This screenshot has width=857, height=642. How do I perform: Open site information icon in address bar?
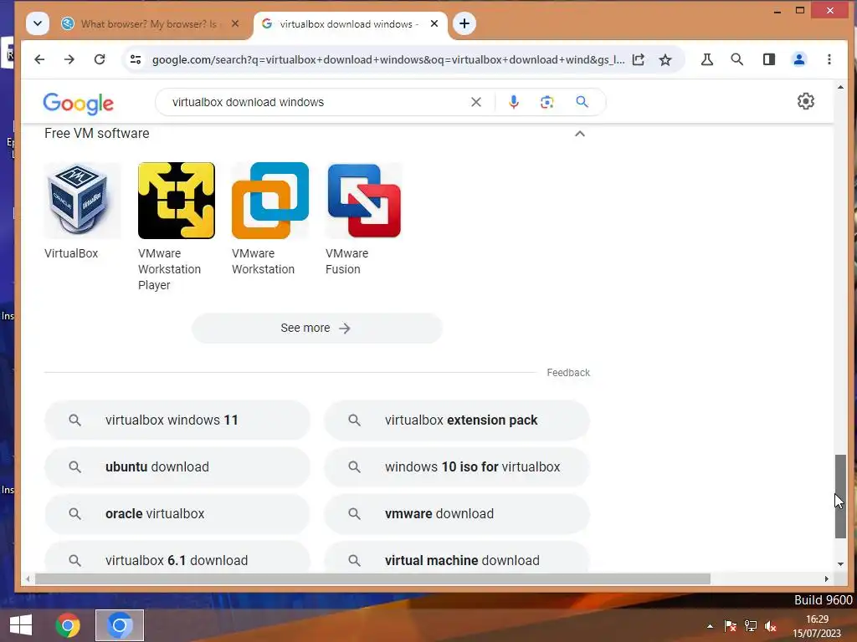click(136, 59)
